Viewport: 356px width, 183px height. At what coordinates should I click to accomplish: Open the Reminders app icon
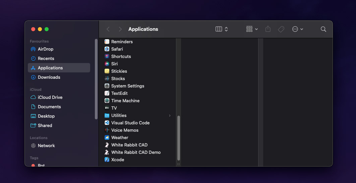pos(107,42)
